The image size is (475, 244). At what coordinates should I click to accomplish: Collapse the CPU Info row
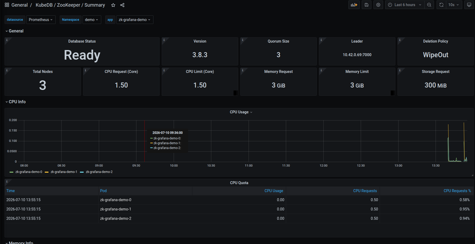15,102
